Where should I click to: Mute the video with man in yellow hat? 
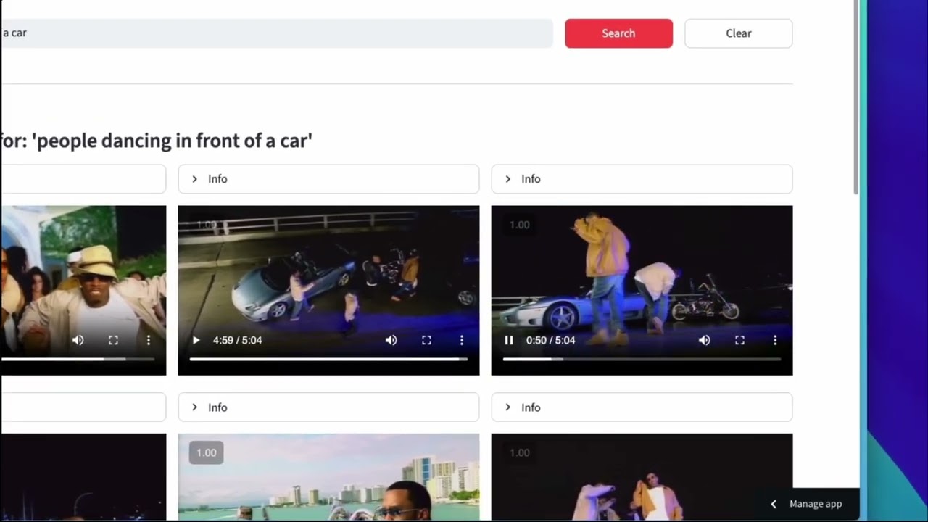click(x=78, y=340)
